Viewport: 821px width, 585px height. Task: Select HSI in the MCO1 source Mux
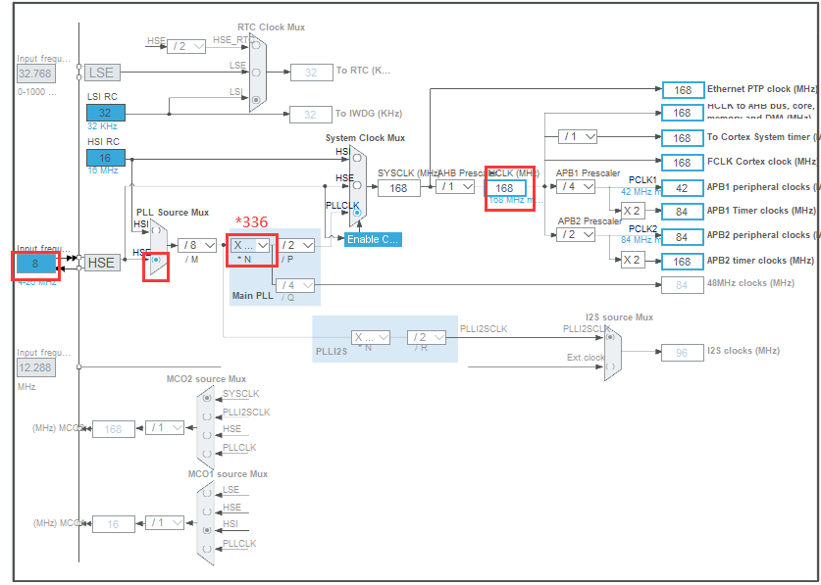pos(207,530)
